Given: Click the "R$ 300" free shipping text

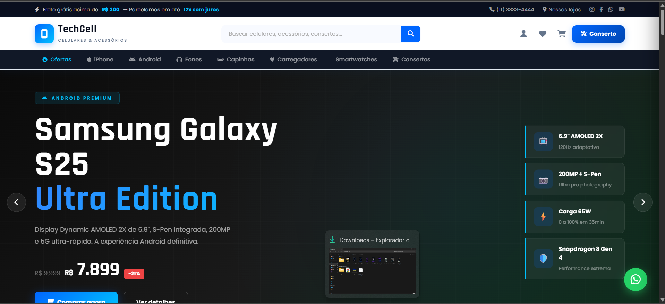Looking at the screenshot, I should pos(111,9).
